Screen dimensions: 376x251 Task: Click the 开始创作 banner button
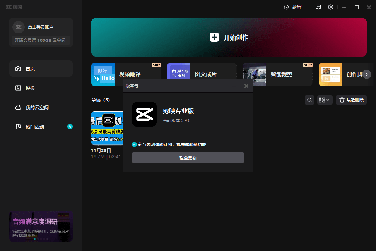229,38
